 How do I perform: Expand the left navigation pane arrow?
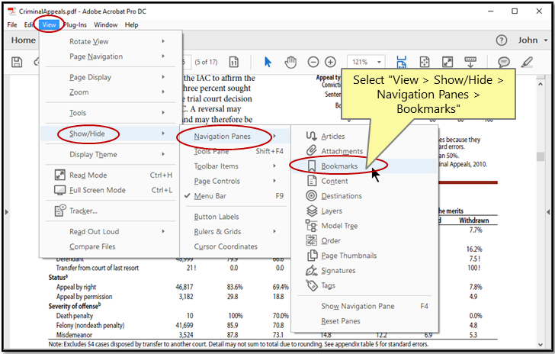point(6,212)
